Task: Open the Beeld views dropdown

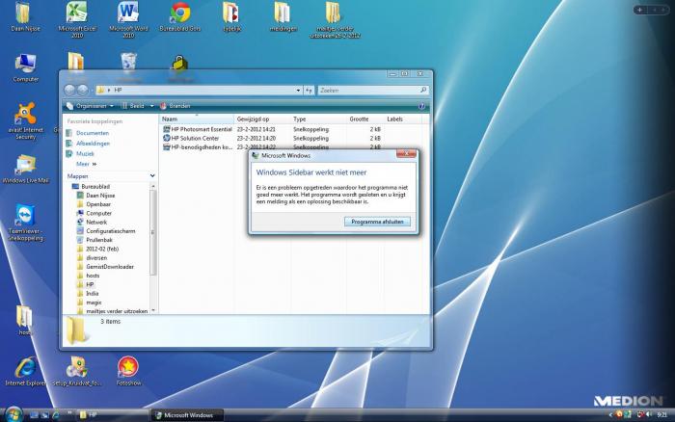Action: point(152,106)
